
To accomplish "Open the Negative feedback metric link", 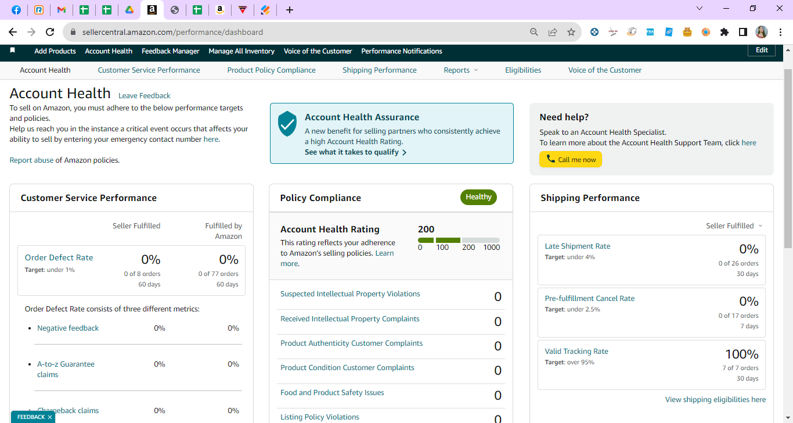I will point(68,328).
